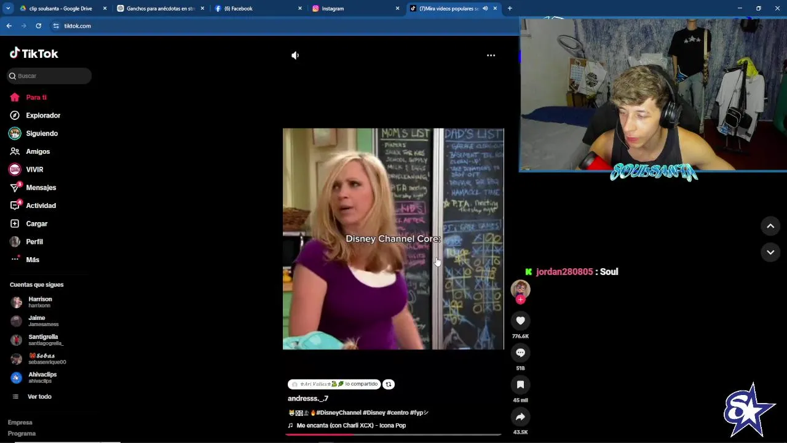Go to the next video arrow

tap(770, 252)
